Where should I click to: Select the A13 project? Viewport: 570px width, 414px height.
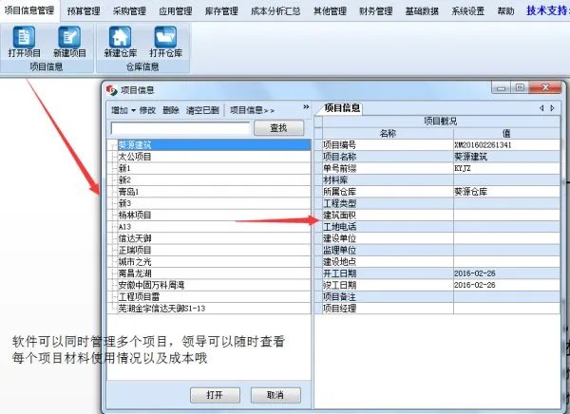[214, 227]
